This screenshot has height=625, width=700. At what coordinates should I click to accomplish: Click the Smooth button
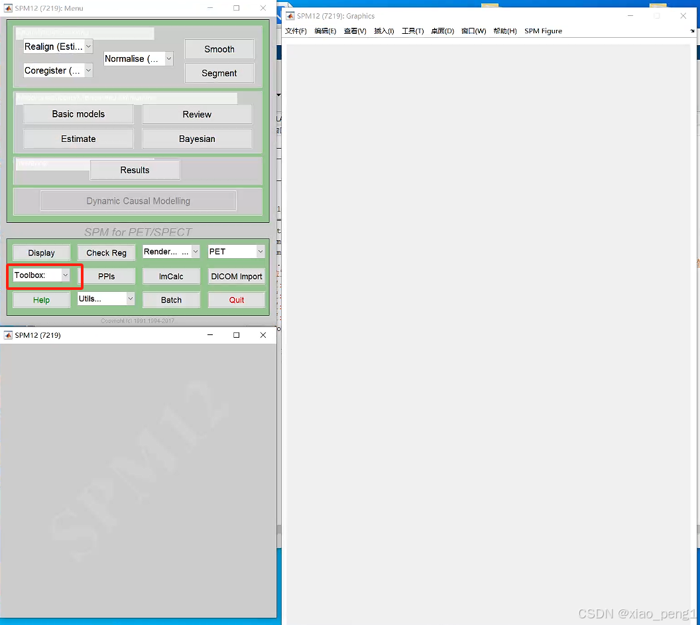219,49
